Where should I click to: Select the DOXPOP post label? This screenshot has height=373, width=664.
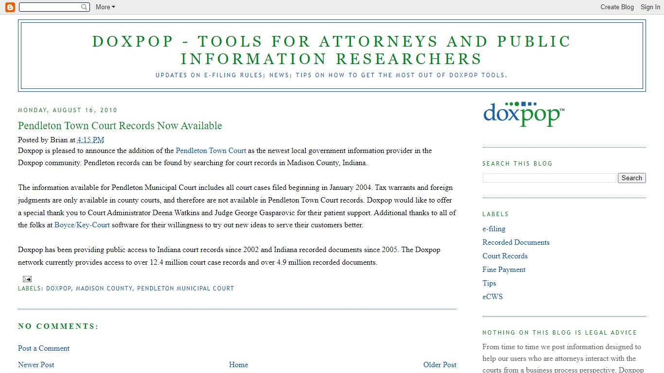coord(59,288)
